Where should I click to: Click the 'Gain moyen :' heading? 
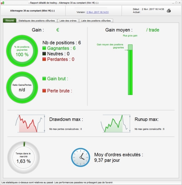[119, 30]
